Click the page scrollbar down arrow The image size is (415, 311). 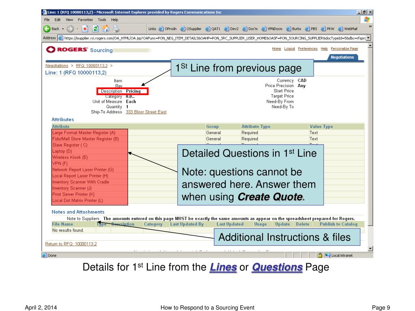[370, 249]
